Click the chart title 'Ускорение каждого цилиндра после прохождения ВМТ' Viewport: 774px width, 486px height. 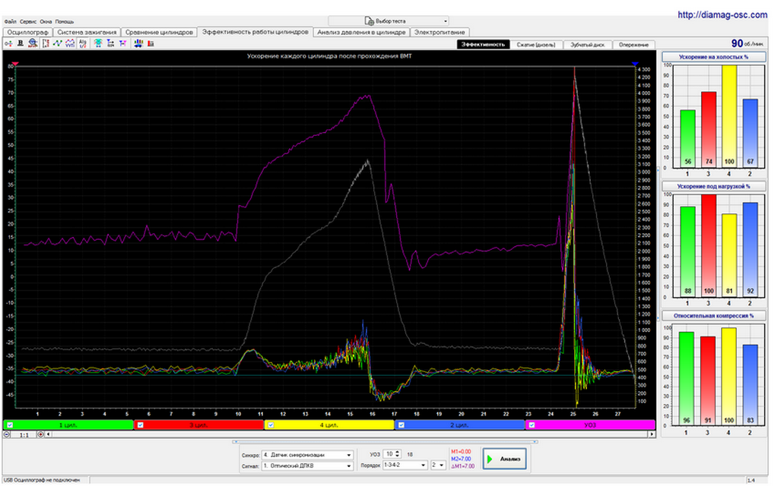point(329,56)
